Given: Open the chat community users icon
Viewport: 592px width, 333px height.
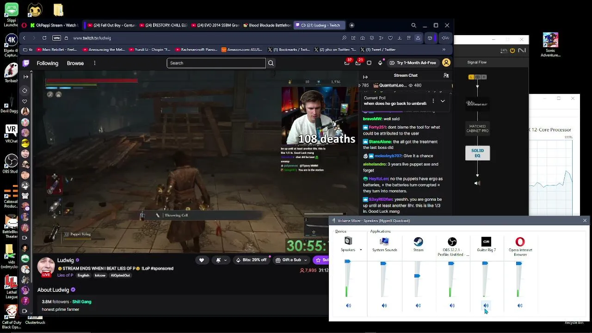Looking at the screenshot, I should [x=446, y=75].
